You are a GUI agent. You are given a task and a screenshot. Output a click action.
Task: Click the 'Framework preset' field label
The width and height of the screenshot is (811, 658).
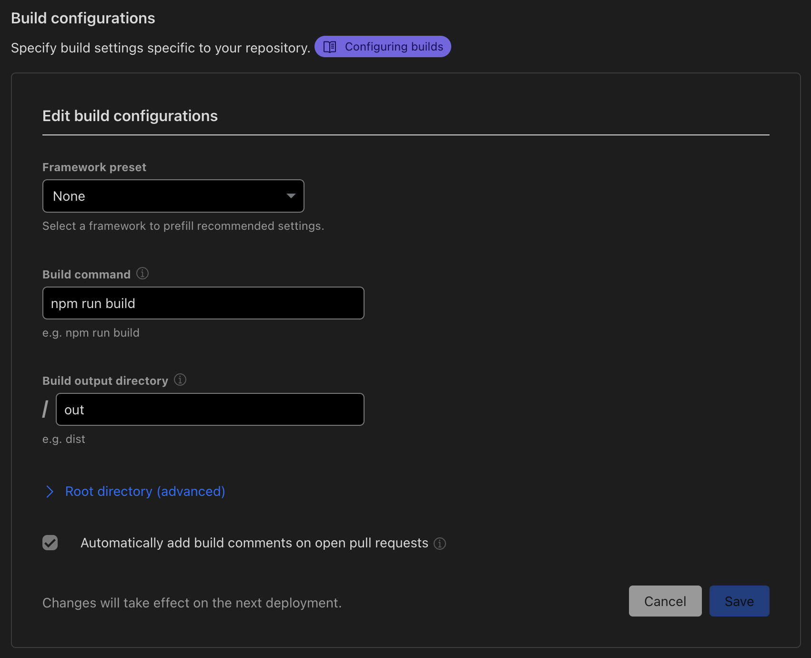[x=94, y=167]
